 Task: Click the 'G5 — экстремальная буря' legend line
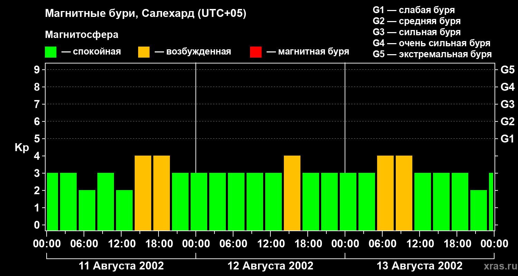[432, 54]
